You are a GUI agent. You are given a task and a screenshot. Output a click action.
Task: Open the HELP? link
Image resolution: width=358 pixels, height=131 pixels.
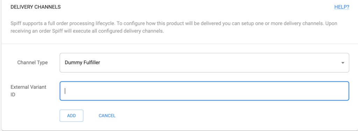pyautogui.click(x=342, y=7)
